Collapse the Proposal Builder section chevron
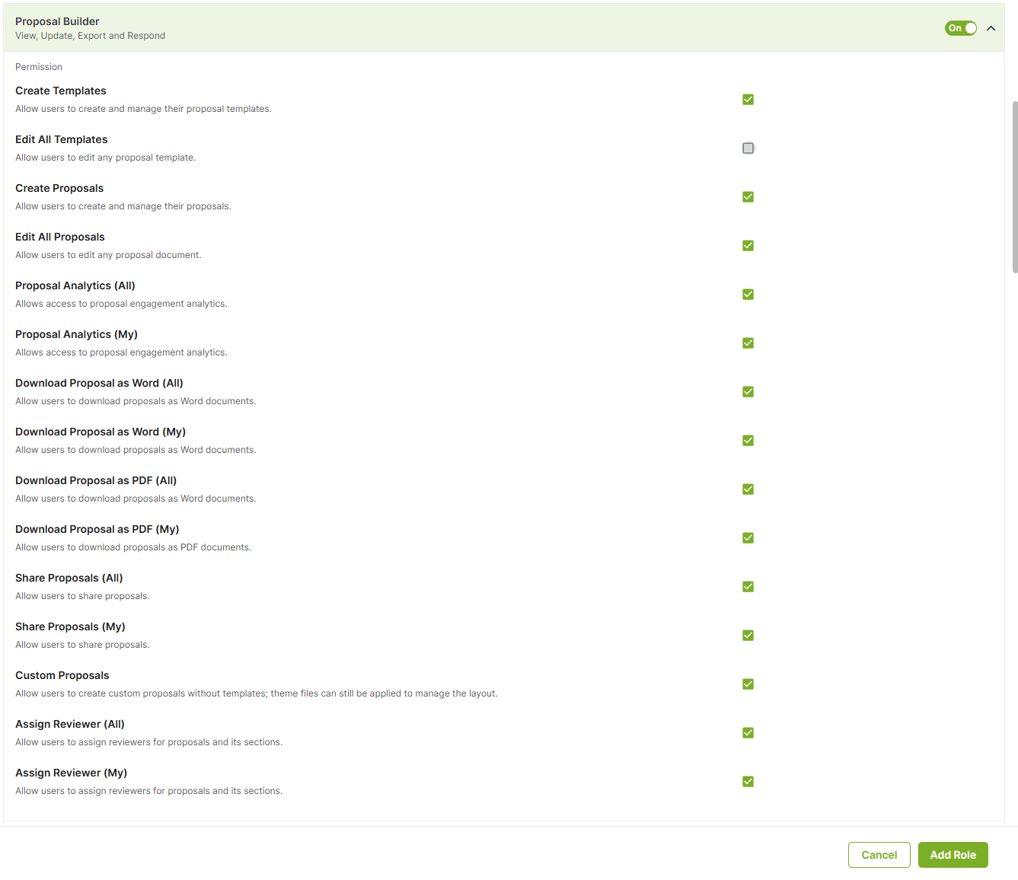This screenshot has width=1018, height=880. tap(991, 28)
